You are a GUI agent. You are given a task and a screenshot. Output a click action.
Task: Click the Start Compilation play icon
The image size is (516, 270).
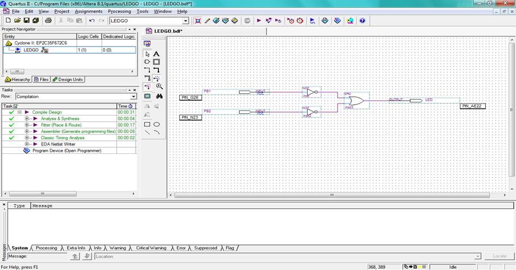259,21
